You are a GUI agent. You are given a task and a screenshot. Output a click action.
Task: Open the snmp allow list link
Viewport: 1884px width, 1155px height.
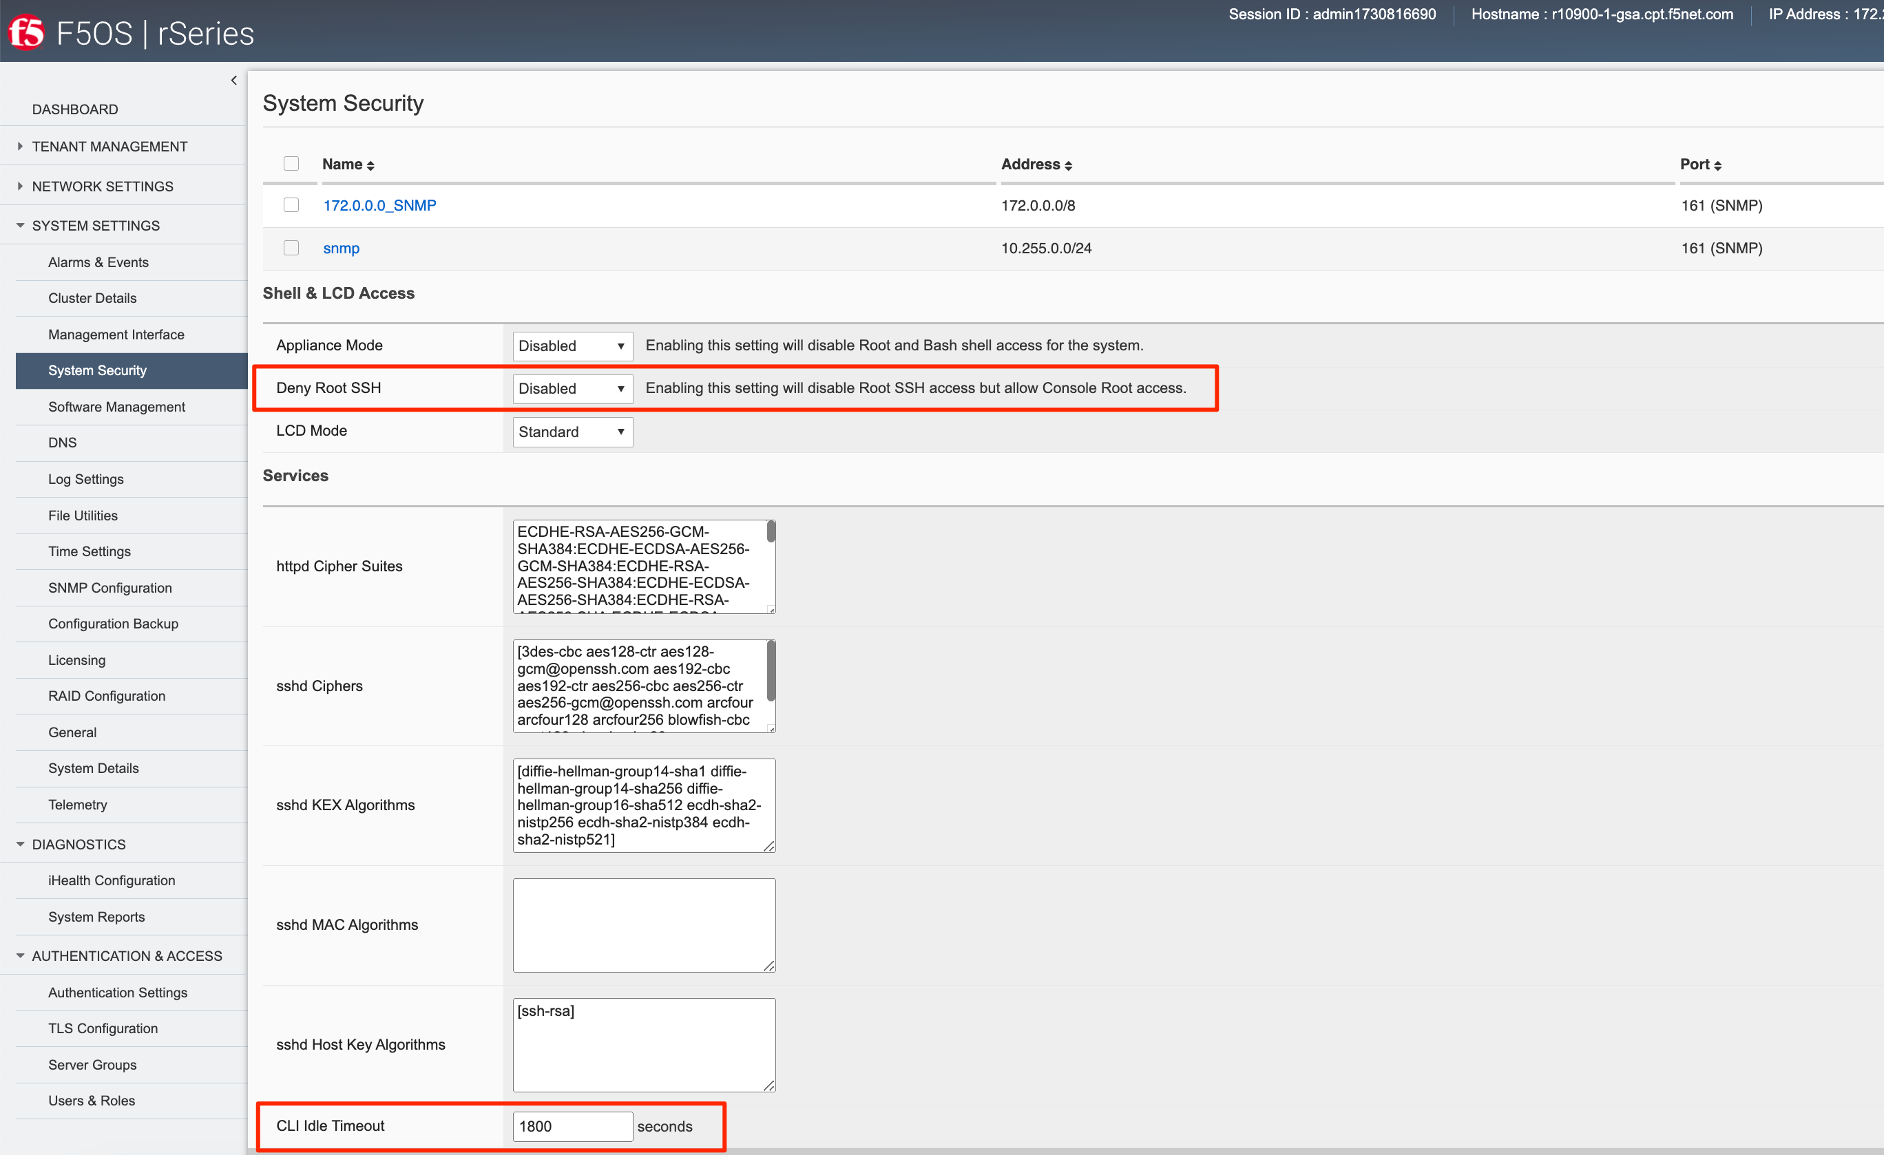point(341,248)
